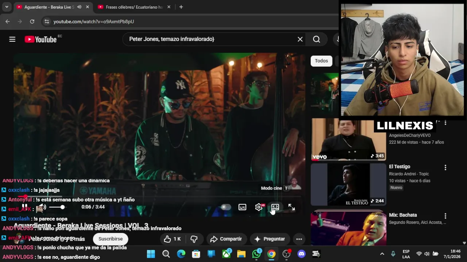
Task: Open options menu for El Testigo video
Action: click(445, 167)
